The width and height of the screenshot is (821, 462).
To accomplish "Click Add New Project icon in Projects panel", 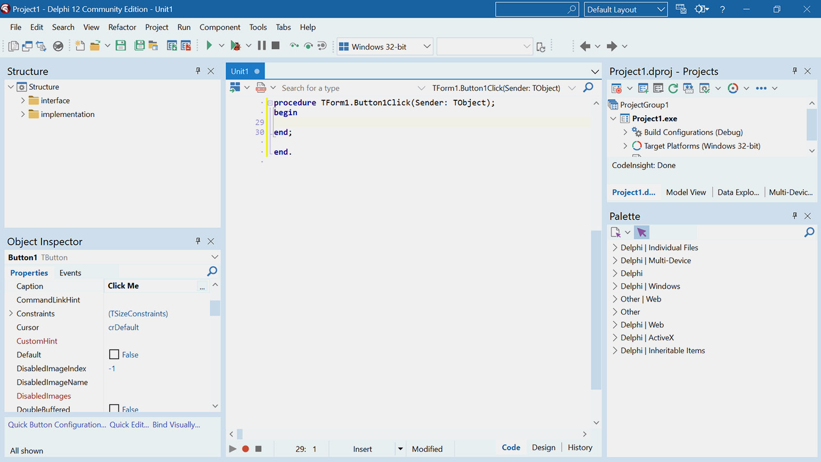I will (x=643, y=88).
